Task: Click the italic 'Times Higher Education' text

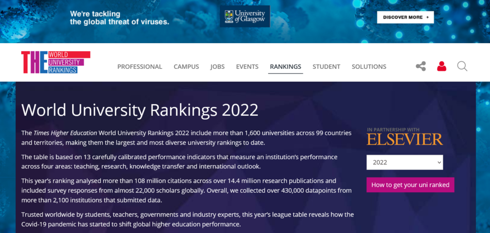Action: (65, 133)
